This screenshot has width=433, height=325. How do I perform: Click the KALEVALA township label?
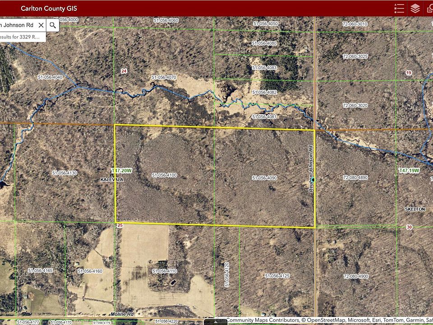(112, 180)
